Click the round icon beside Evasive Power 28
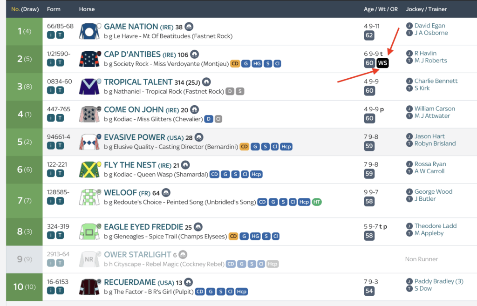Screen dimensions: 477x306 [x=199, y=137]
